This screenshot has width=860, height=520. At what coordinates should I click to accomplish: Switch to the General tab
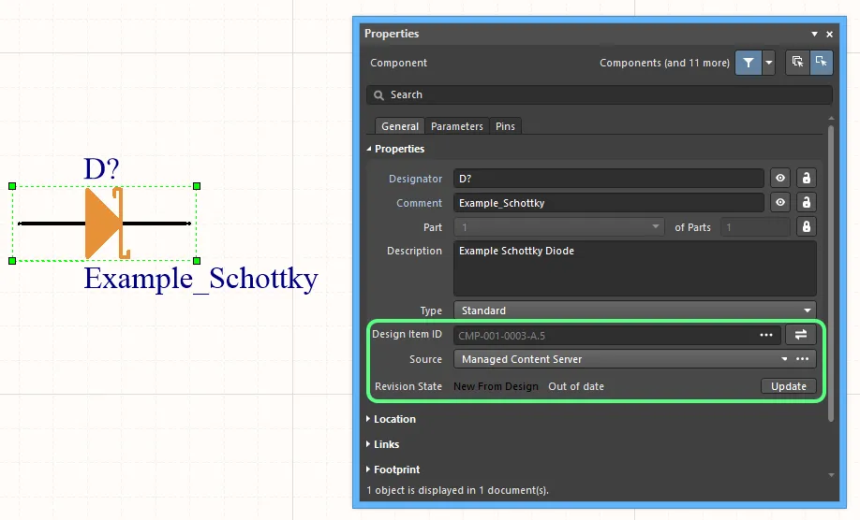pos(400,126)
